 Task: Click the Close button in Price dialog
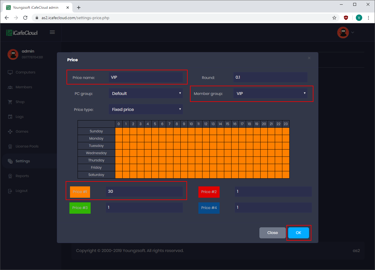click(272, 233)
